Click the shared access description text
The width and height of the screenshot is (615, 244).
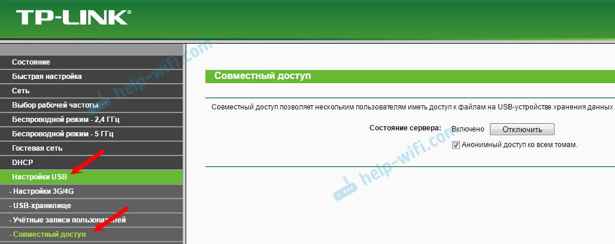click(x=412, y=107)
